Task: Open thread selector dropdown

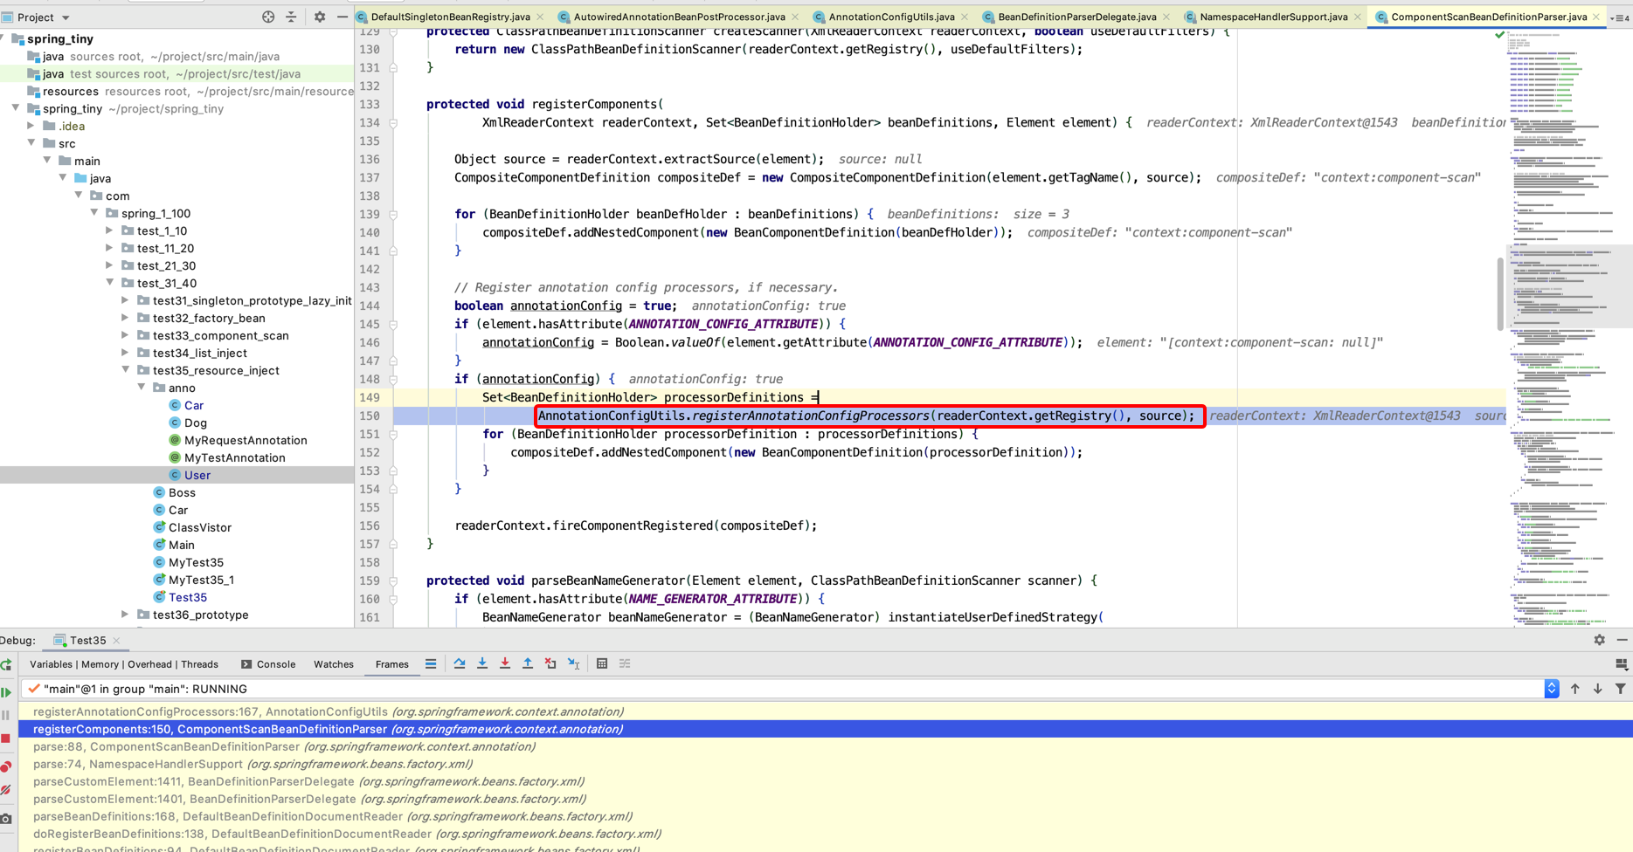Action: [x=1551, y=689]
